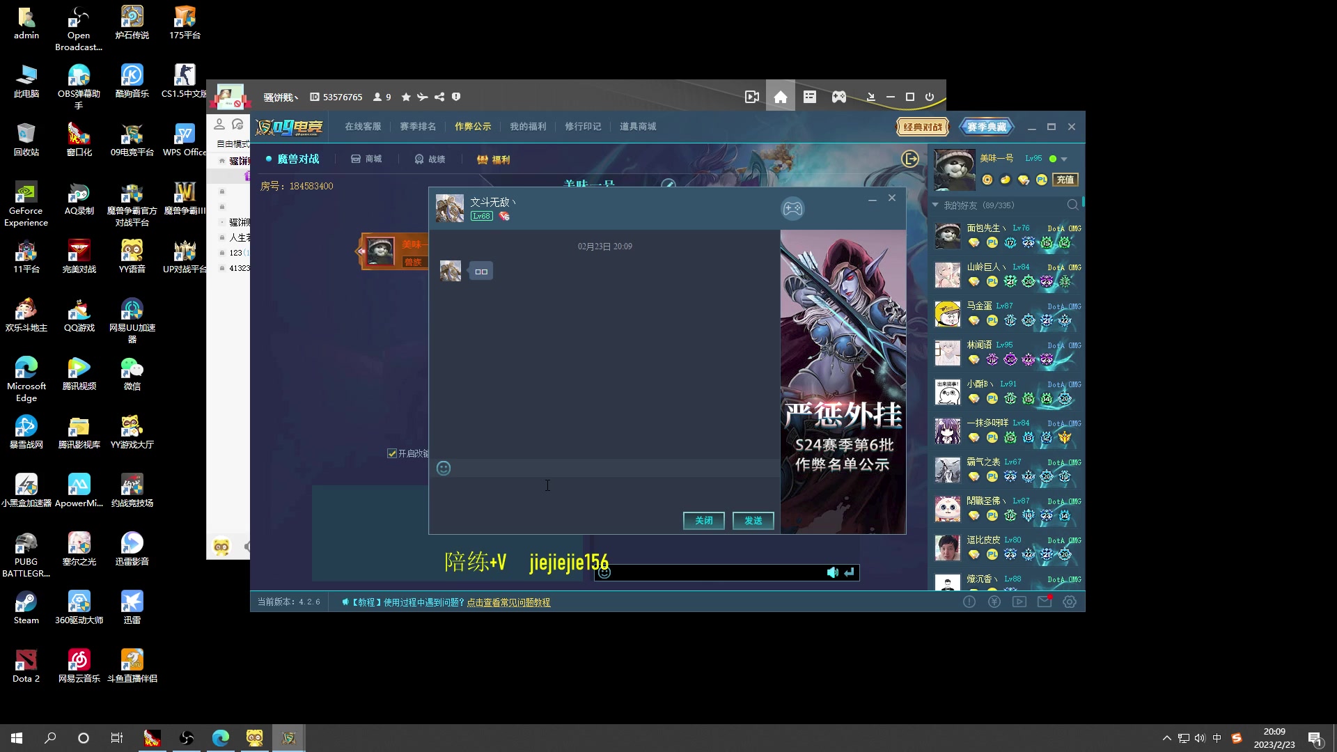Mute the speaker icon in room chat bar
1337x752 pixels.
[832, 572]
